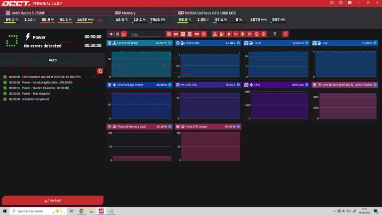Open the Windows Start menu

pos(4,211)
